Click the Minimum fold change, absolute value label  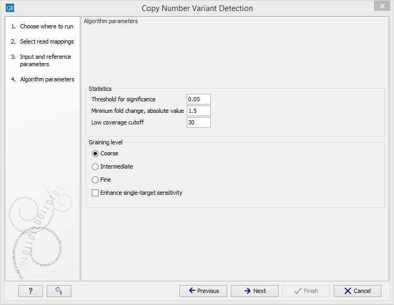click(x=137, y=111)
